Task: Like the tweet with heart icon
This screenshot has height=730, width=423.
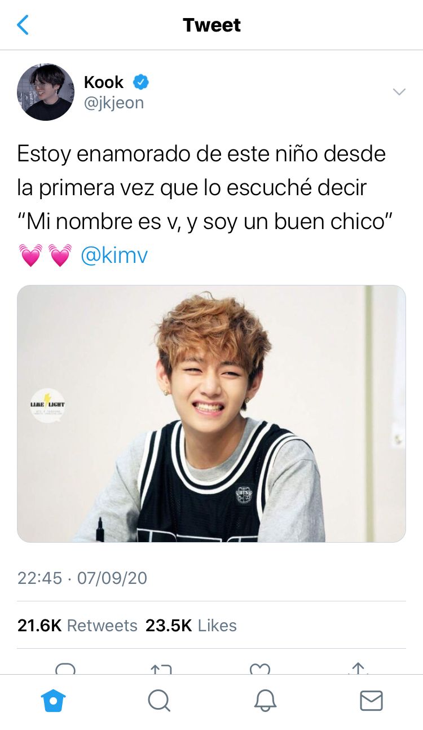Action: (x=260, y=670)
